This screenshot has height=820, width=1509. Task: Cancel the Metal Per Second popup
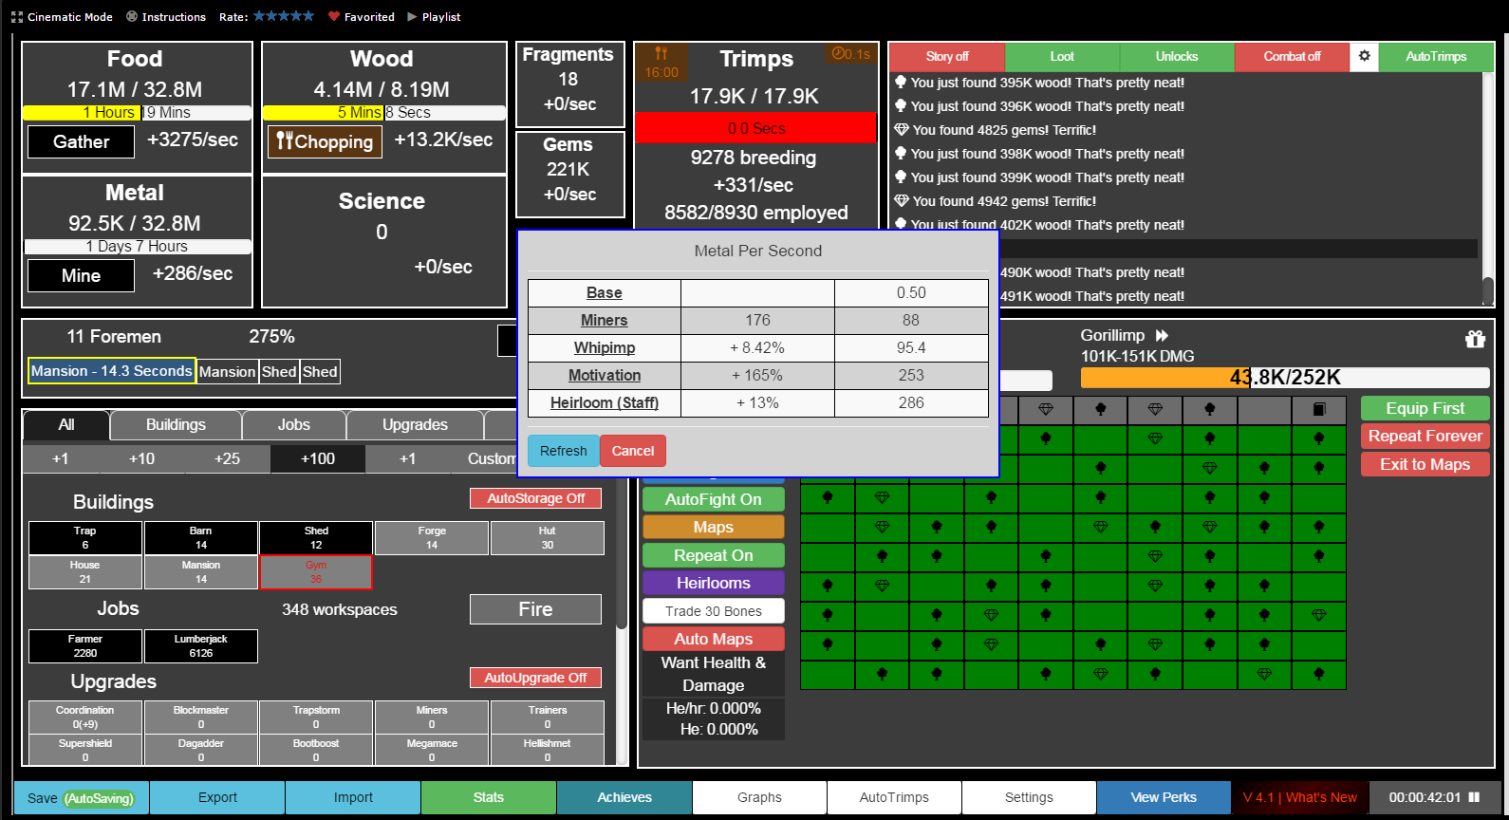(x=633, y=451)
